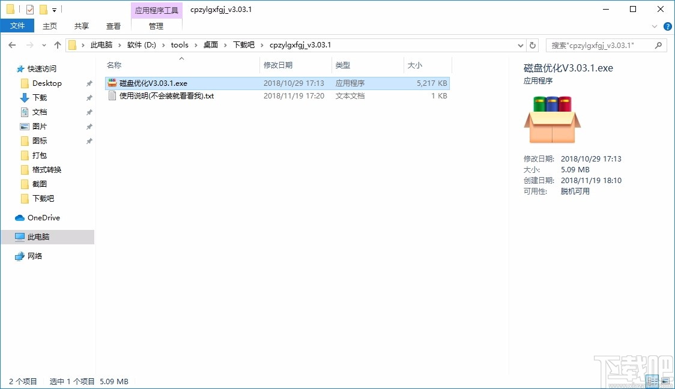Image resolution: width=675 pixels, height=389 pixels.
Task: Open the address bar history dropdown
Action: tap(521, 44)
